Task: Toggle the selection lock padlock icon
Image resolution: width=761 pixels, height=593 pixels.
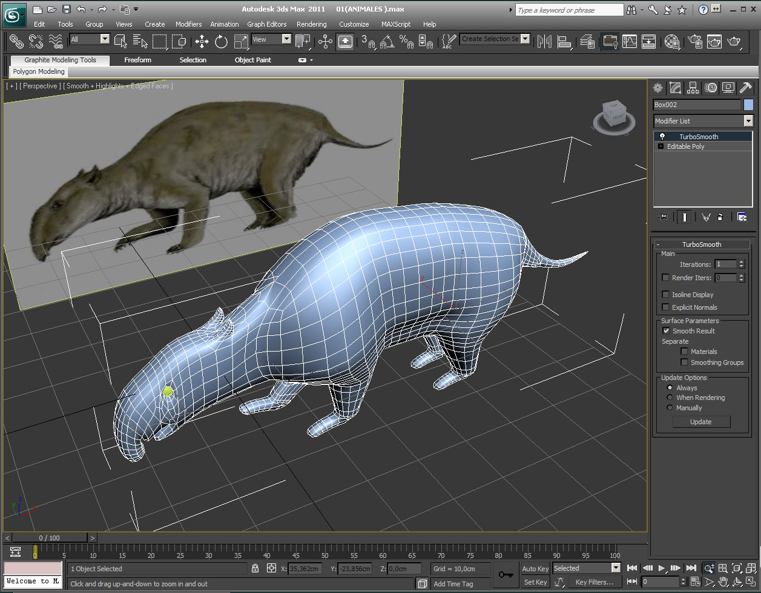Action: [255, 568]
